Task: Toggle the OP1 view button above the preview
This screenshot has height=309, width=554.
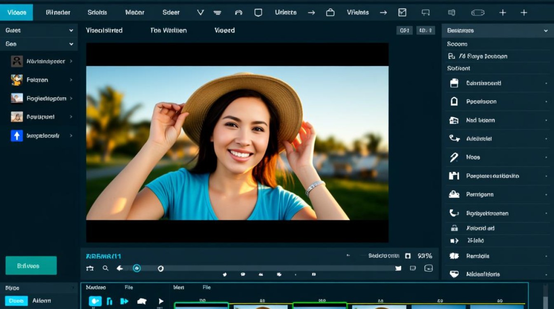Action: [x=404, y=30]
